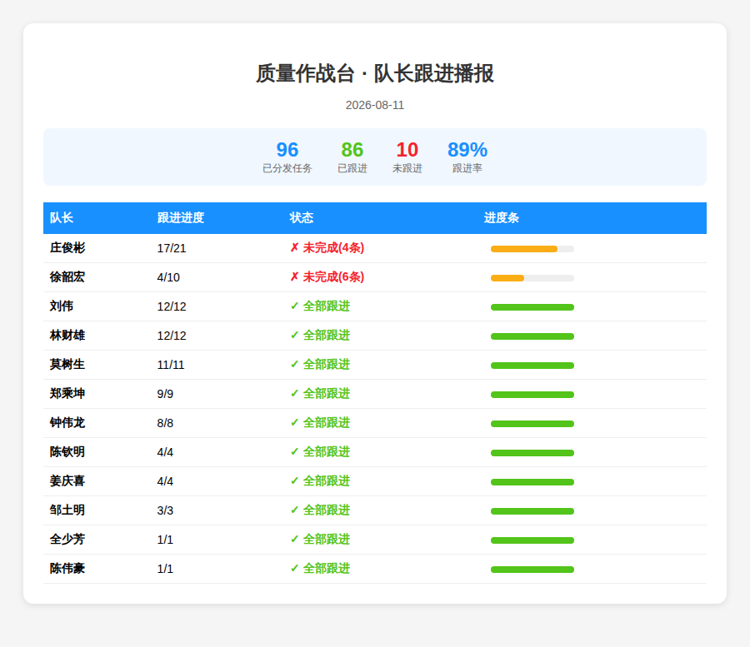
Task: Click 姜庆喜's green progress bar
Action: point(532,482)
